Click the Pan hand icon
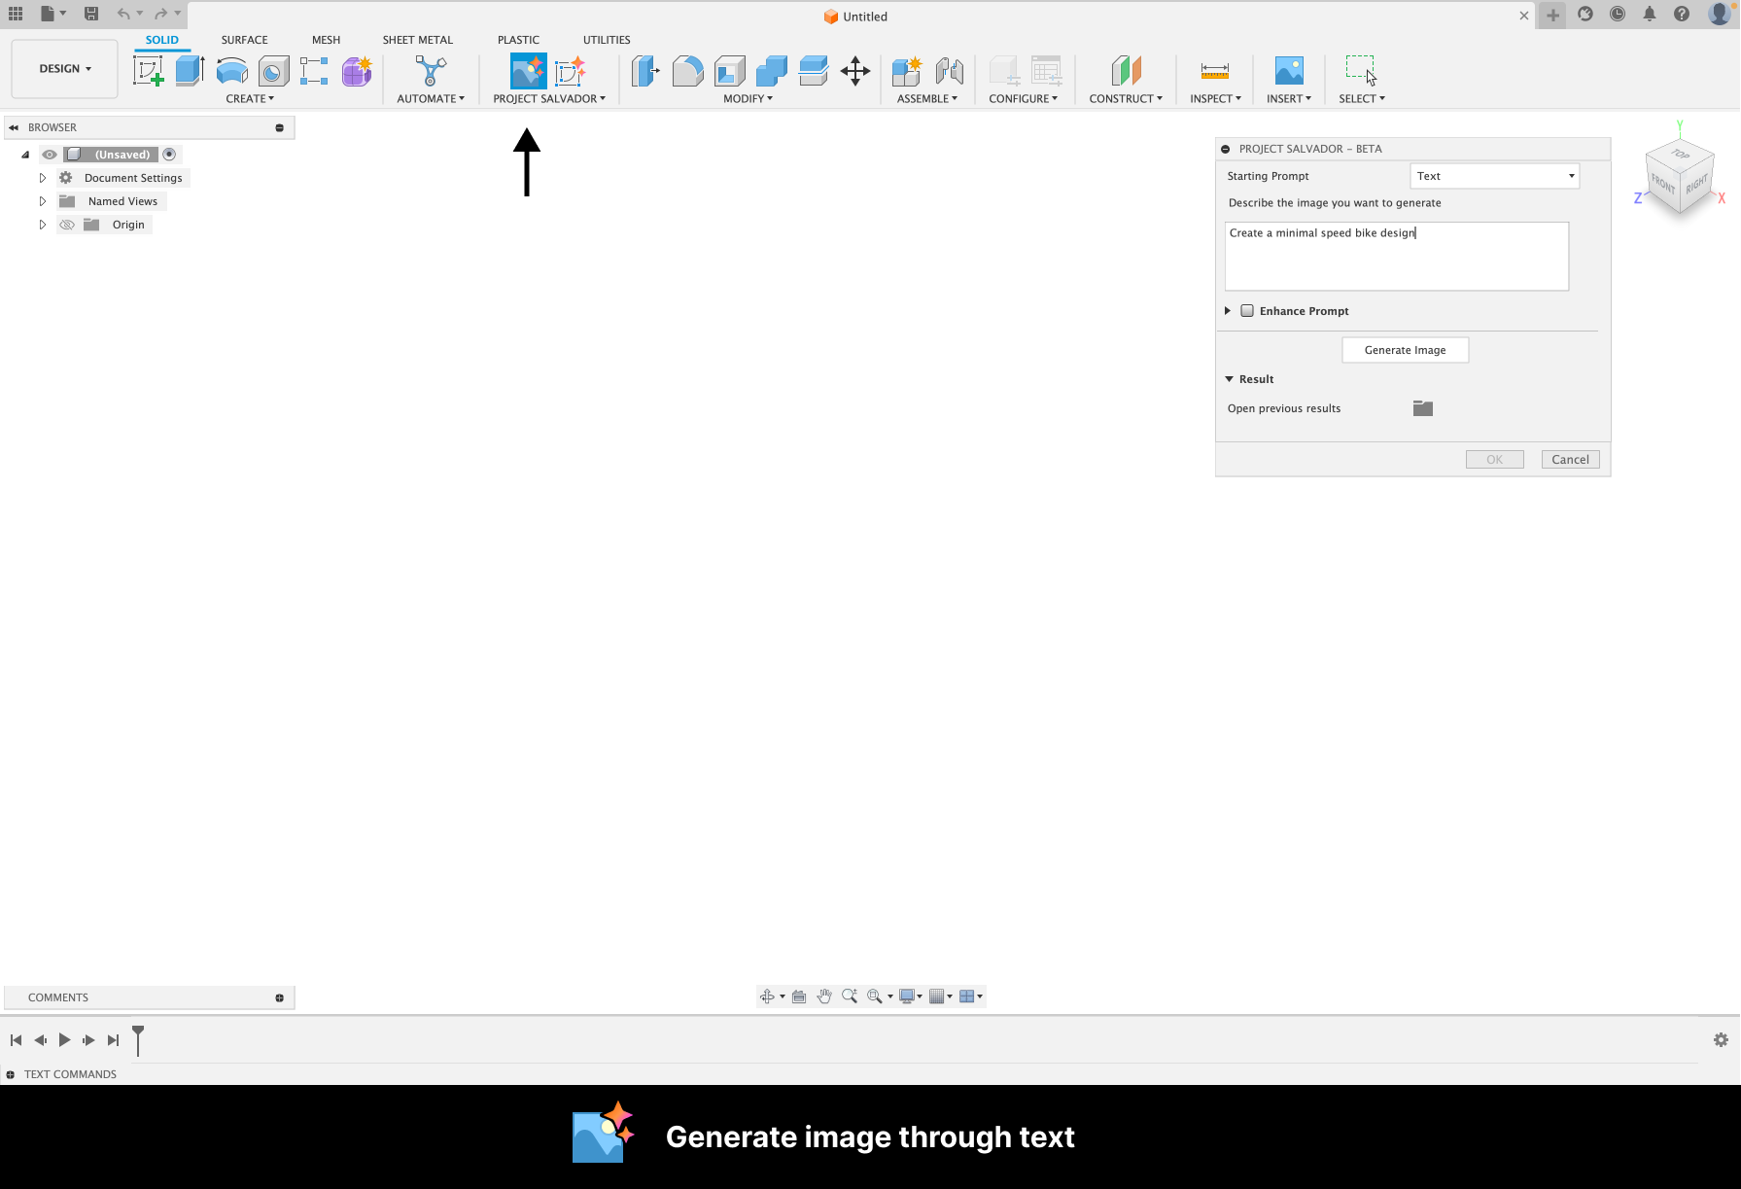The image size is (1741, 1189). point(824,997)
